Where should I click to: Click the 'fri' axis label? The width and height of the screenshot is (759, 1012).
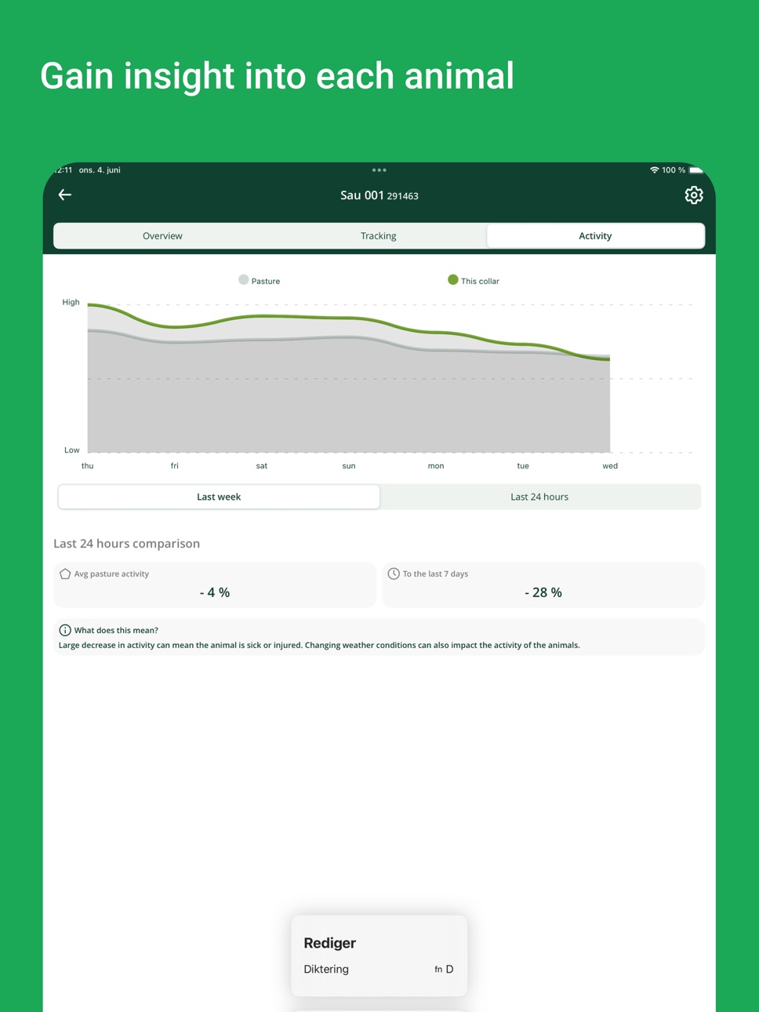[x=174, y=466]
